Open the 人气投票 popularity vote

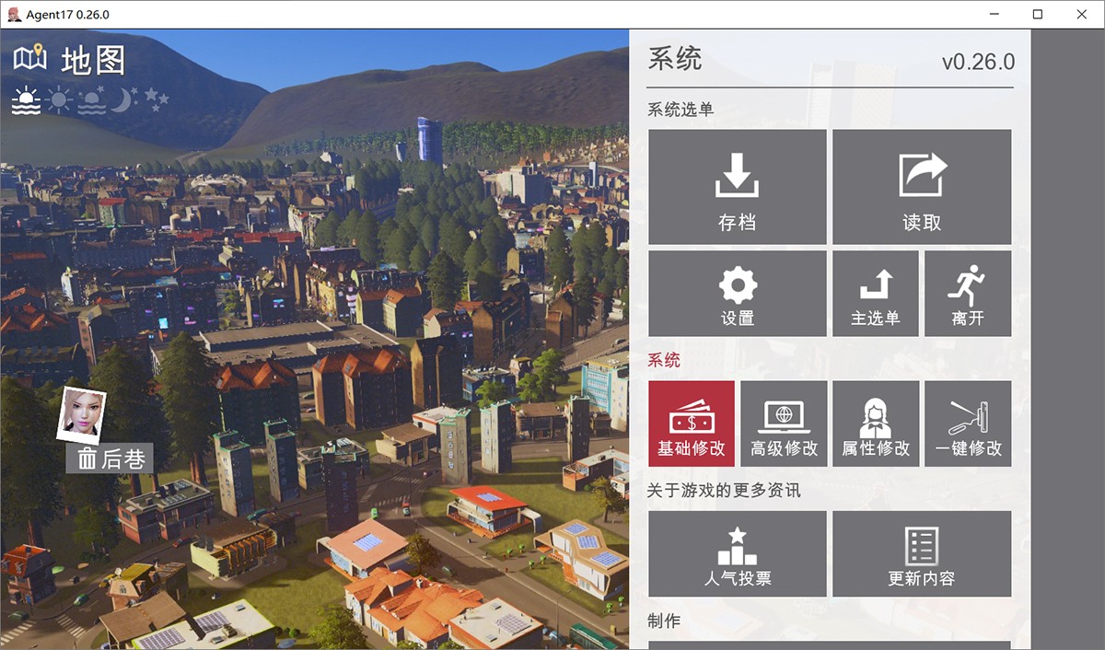tap(737, 553)
